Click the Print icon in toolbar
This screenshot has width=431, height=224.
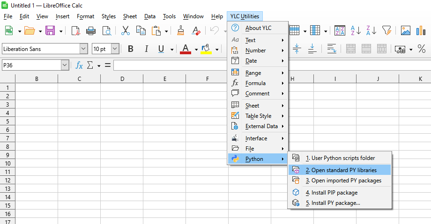click(x=91, y=31)
